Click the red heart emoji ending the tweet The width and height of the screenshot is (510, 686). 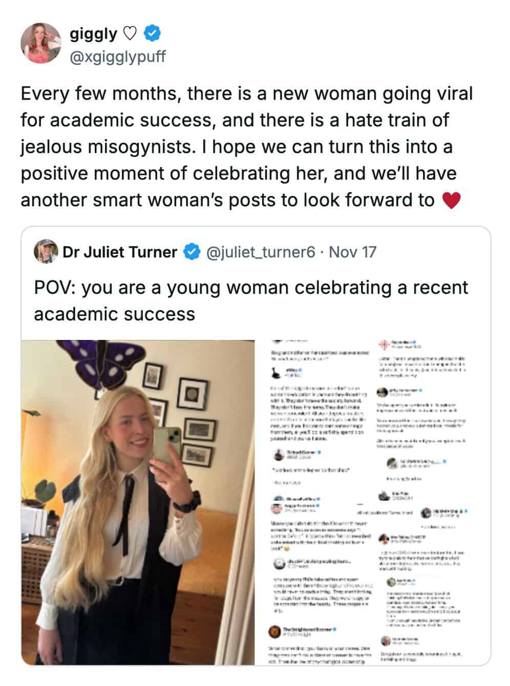click(x=451, y=201)
